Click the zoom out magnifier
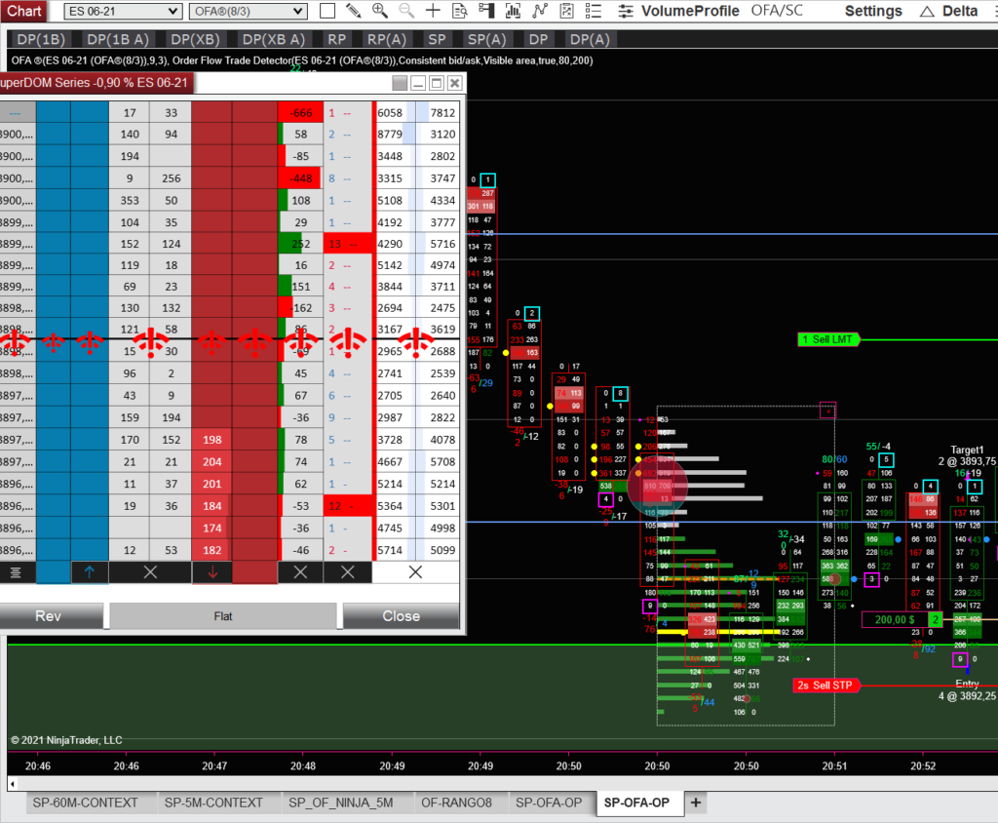The width and height of the screenshot is (998, 823). pyautogui.click(x=406, y=11)
